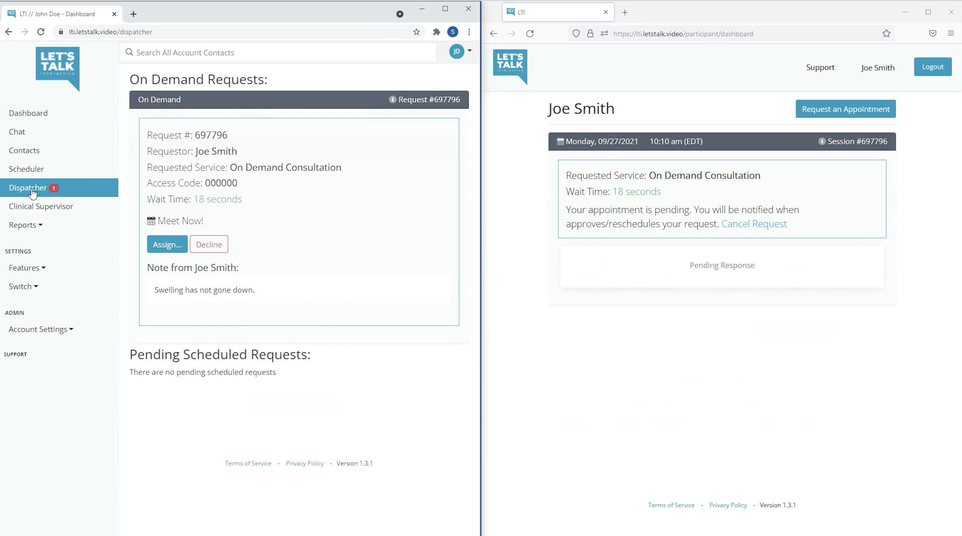
Task: Open Firefox's tracking protection shield icon
Action: 577,33
